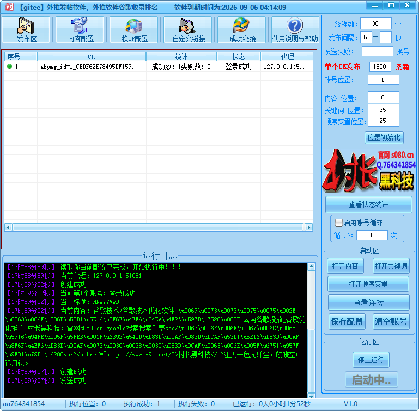Open the 自定义链接 toolbar icon
Screen dimensions: 419x411
coord(188,29)
